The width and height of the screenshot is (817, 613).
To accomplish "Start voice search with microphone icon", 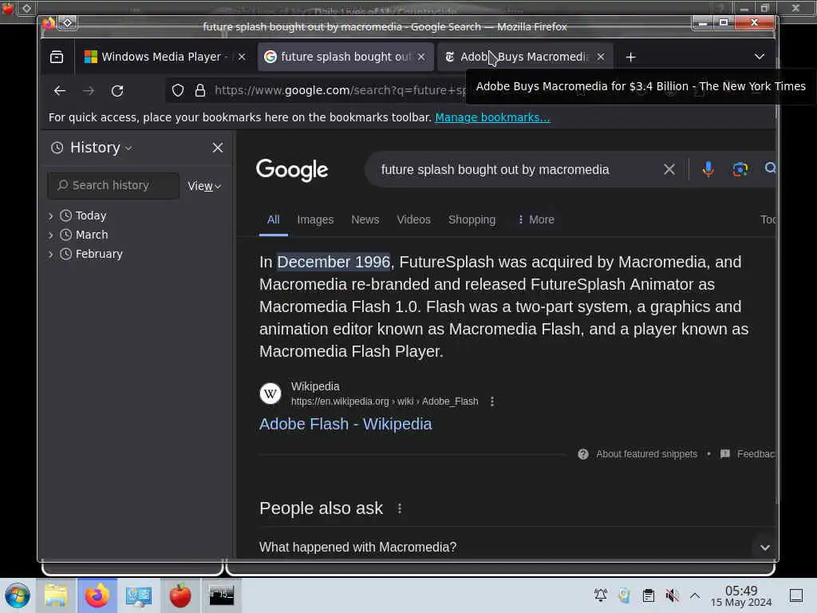I will [x=708, y=169].
